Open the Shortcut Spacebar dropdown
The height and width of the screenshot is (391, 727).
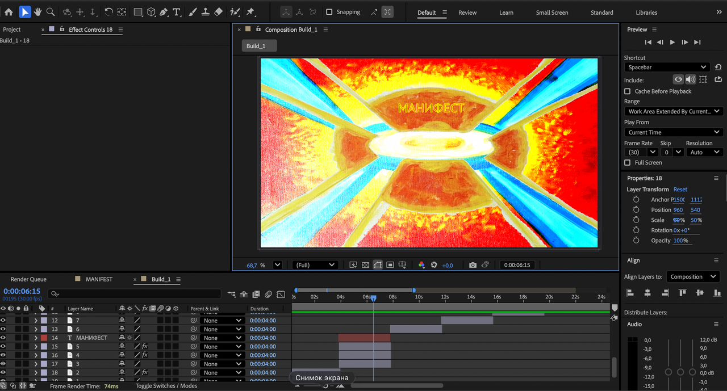pos(667,68)
